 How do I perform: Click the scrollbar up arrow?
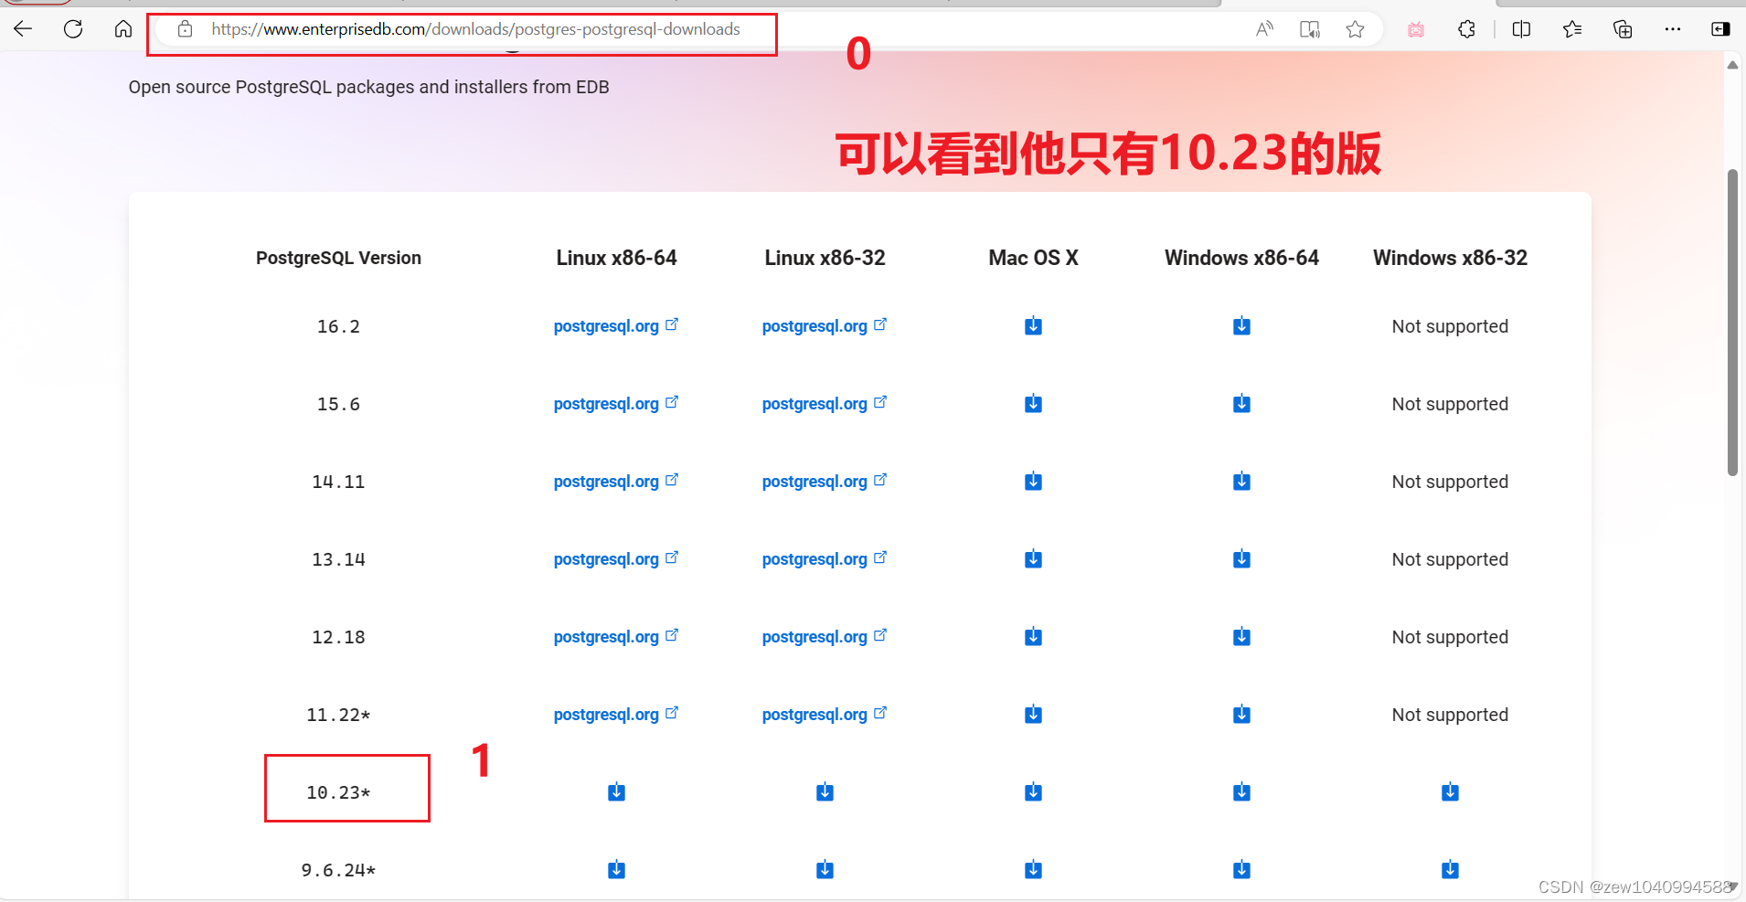pos(1731,65)
